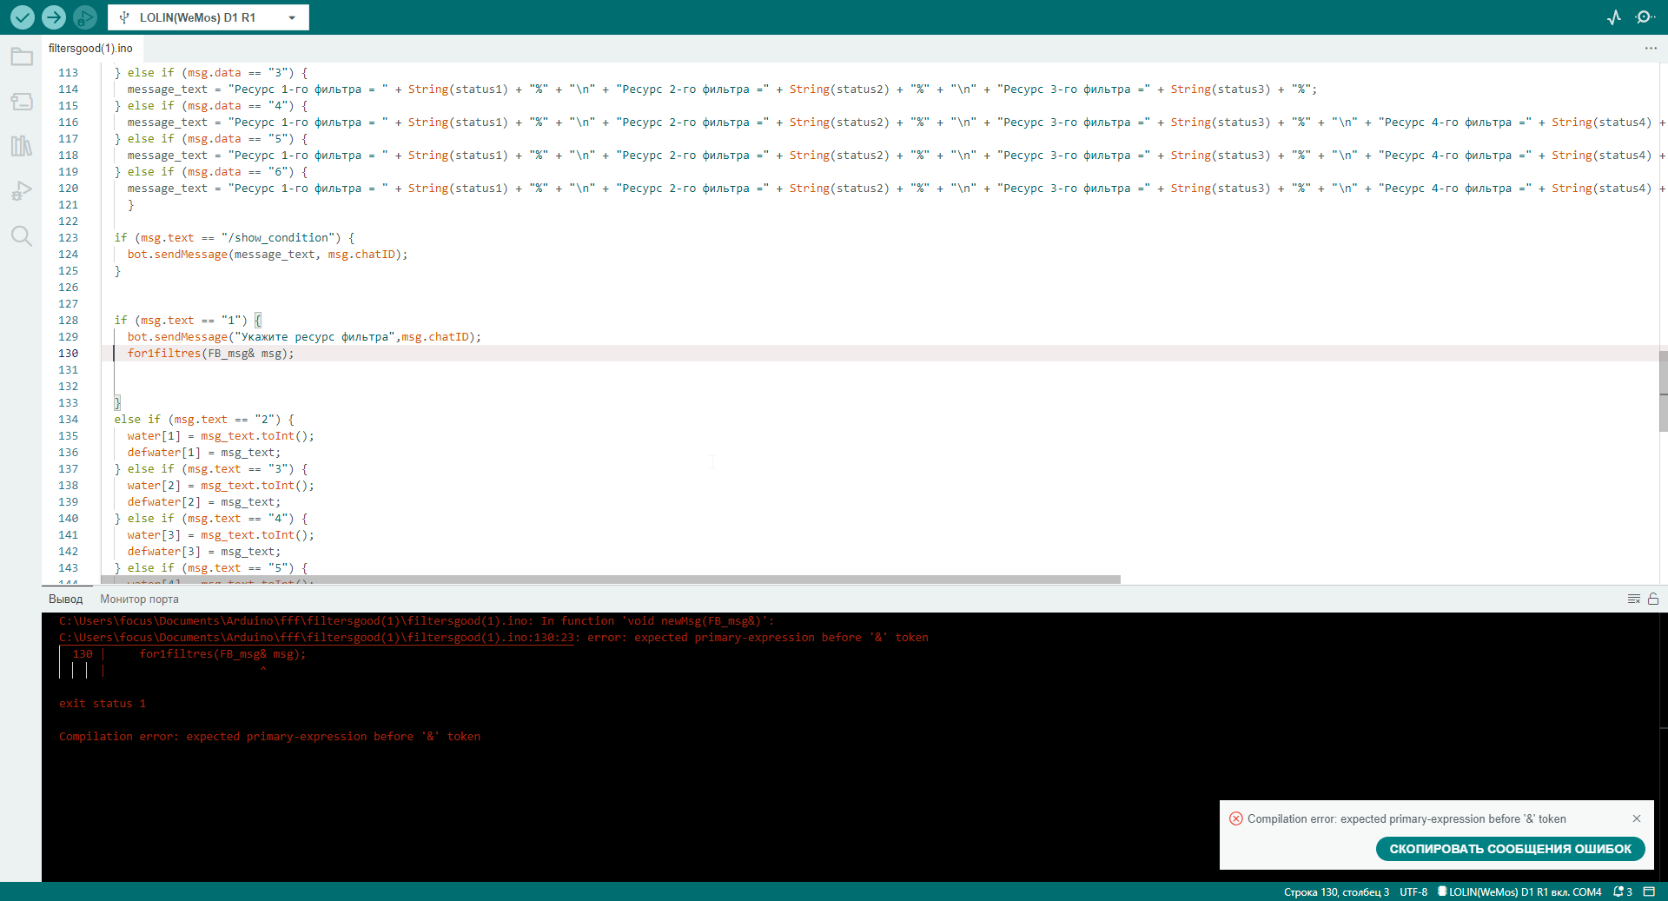1668x901 pixels.
Task: Place cursor on the for1filtres(FB_msg& msg) line
Action: [211, 354]
